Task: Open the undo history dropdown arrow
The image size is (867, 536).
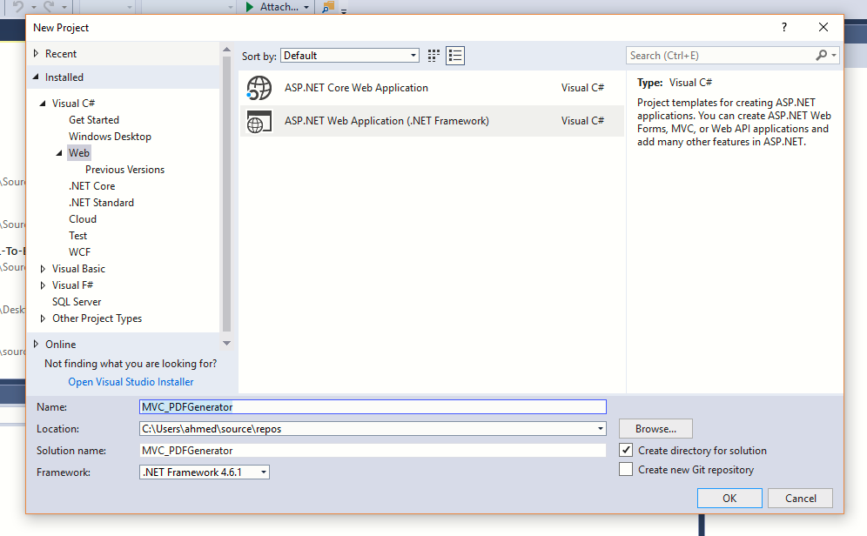Action: tap(33, 7)
